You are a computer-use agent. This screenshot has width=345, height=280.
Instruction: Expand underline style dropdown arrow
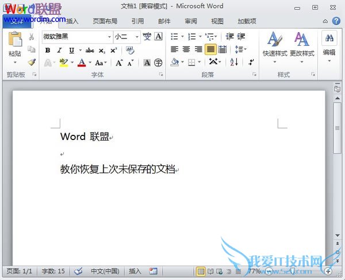pyautogui.click(x=80, y=50)
